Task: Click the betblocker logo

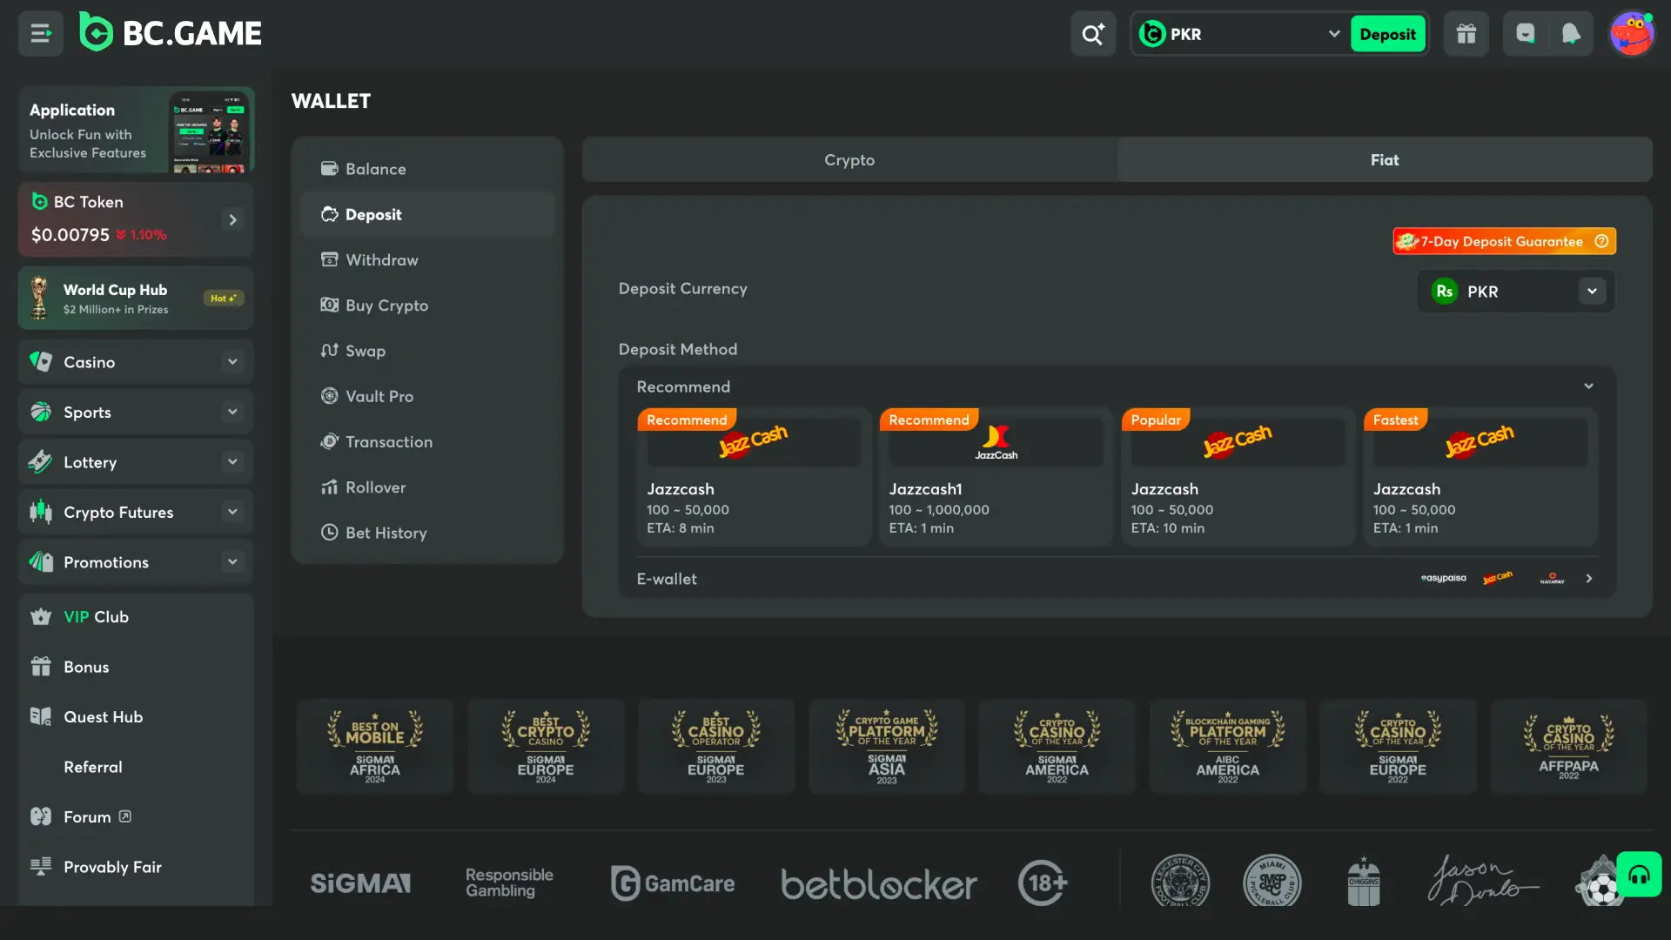Action: pos(879,884)
